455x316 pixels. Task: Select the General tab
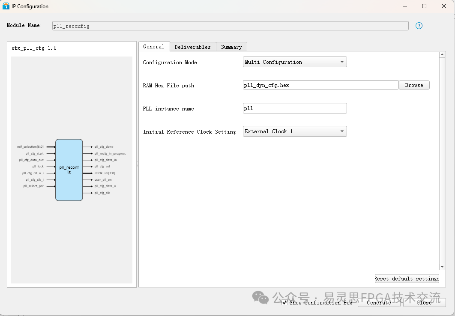[153, 47]
